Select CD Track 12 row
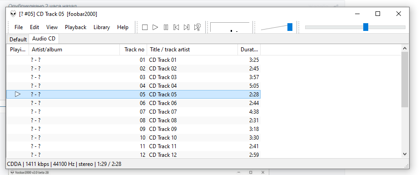 [133, 155]
